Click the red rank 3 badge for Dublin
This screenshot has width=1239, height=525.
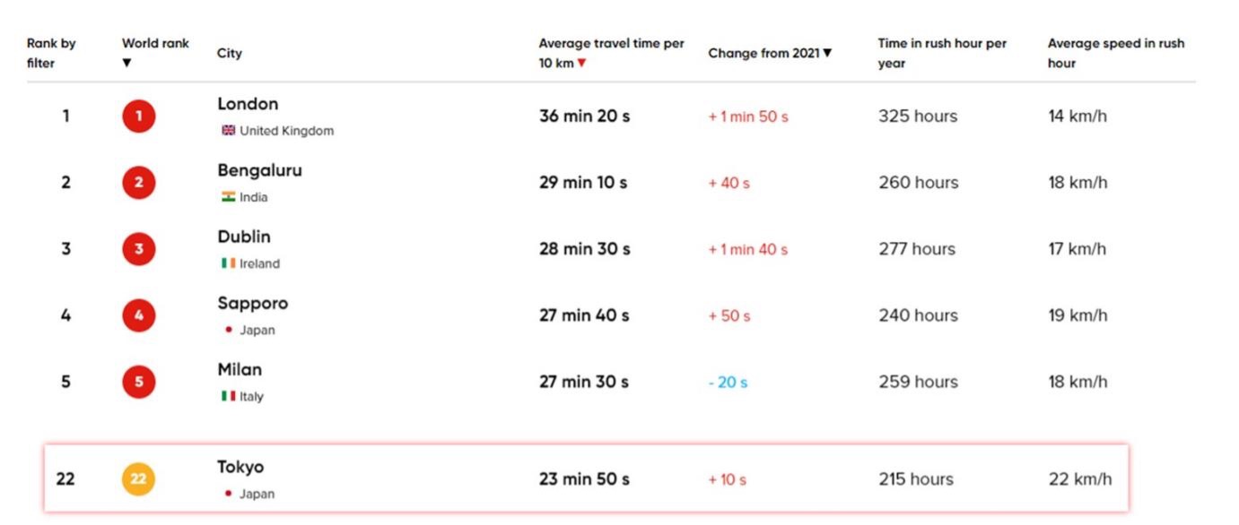139,249
